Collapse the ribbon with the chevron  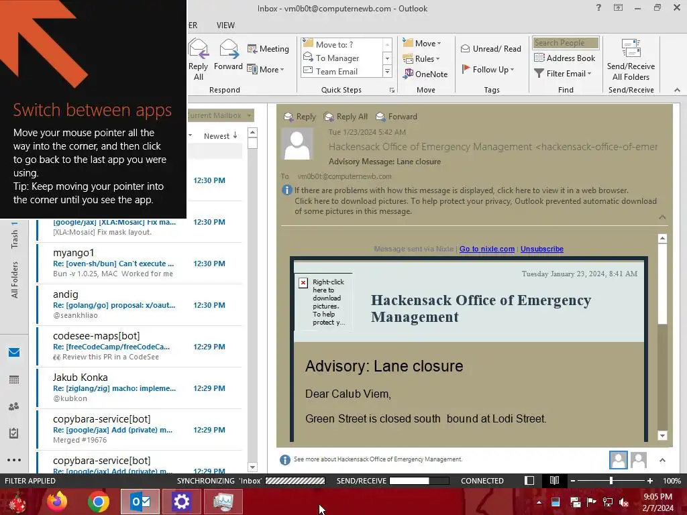click(677, 90)
